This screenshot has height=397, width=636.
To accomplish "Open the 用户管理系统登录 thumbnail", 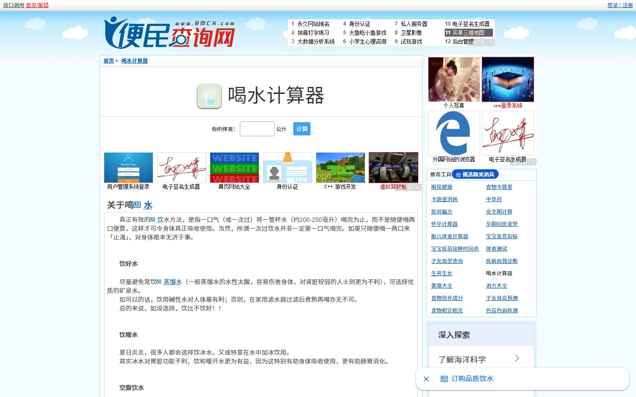I will click(129, 168).
